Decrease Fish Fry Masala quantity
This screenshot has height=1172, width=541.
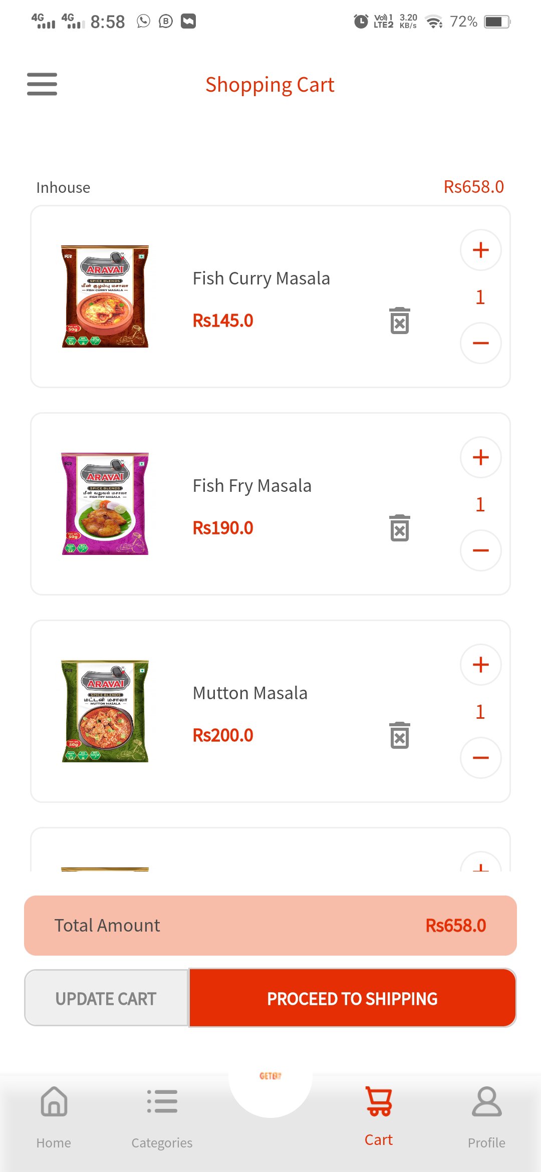click(x=480, y=550)
